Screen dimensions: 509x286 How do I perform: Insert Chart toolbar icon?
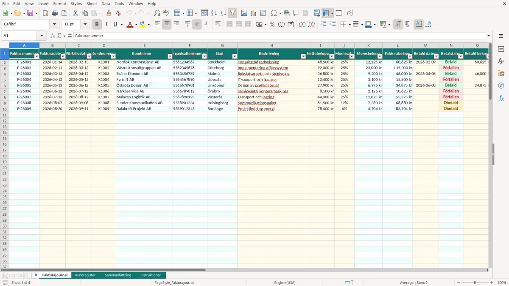(x=254, y=13)
